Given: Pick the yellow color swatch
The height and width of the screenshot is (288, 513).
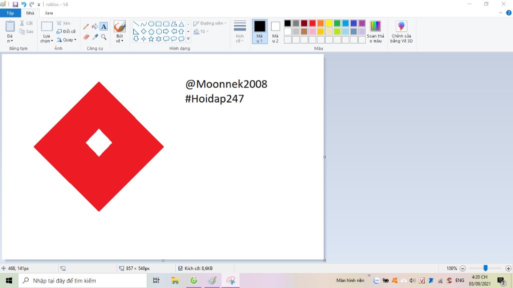Looking at the screenshot, I should [329, 23].
